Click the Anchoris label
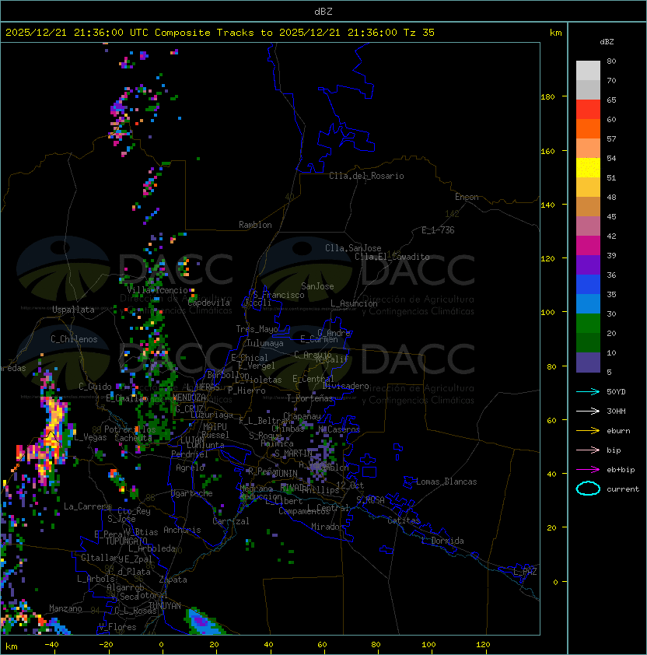The width and height of the screenshot is (647, 655). click(182, 530)
